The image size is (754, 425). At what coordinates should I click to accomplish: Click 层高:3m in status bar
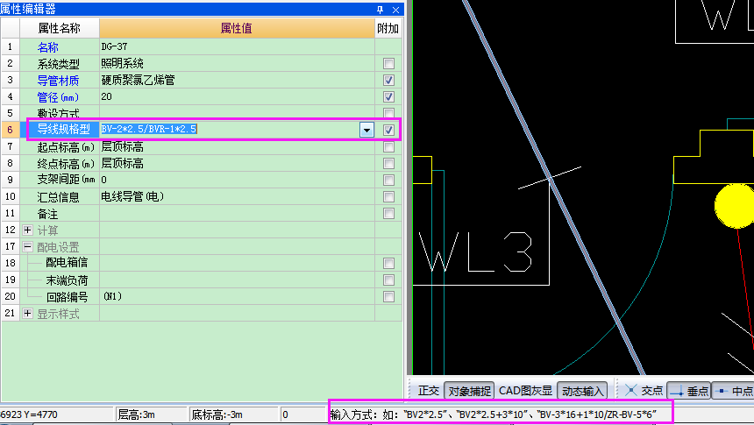(x=136, y=414)
